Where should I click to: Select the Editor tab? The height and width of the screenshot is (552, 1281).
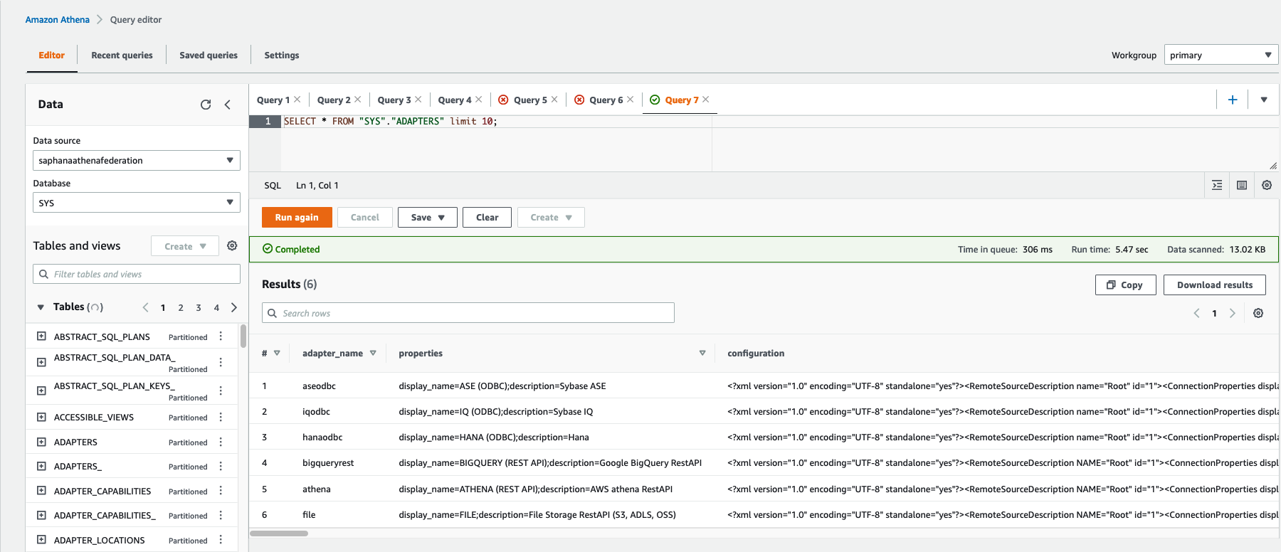[52, 55]
